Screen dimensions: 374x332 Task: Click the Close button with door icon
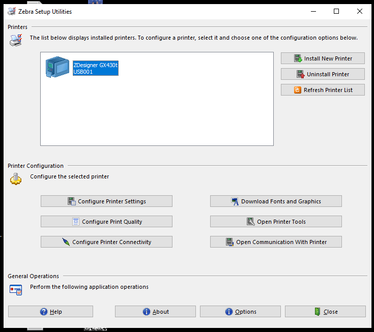[x=325, y=312]
